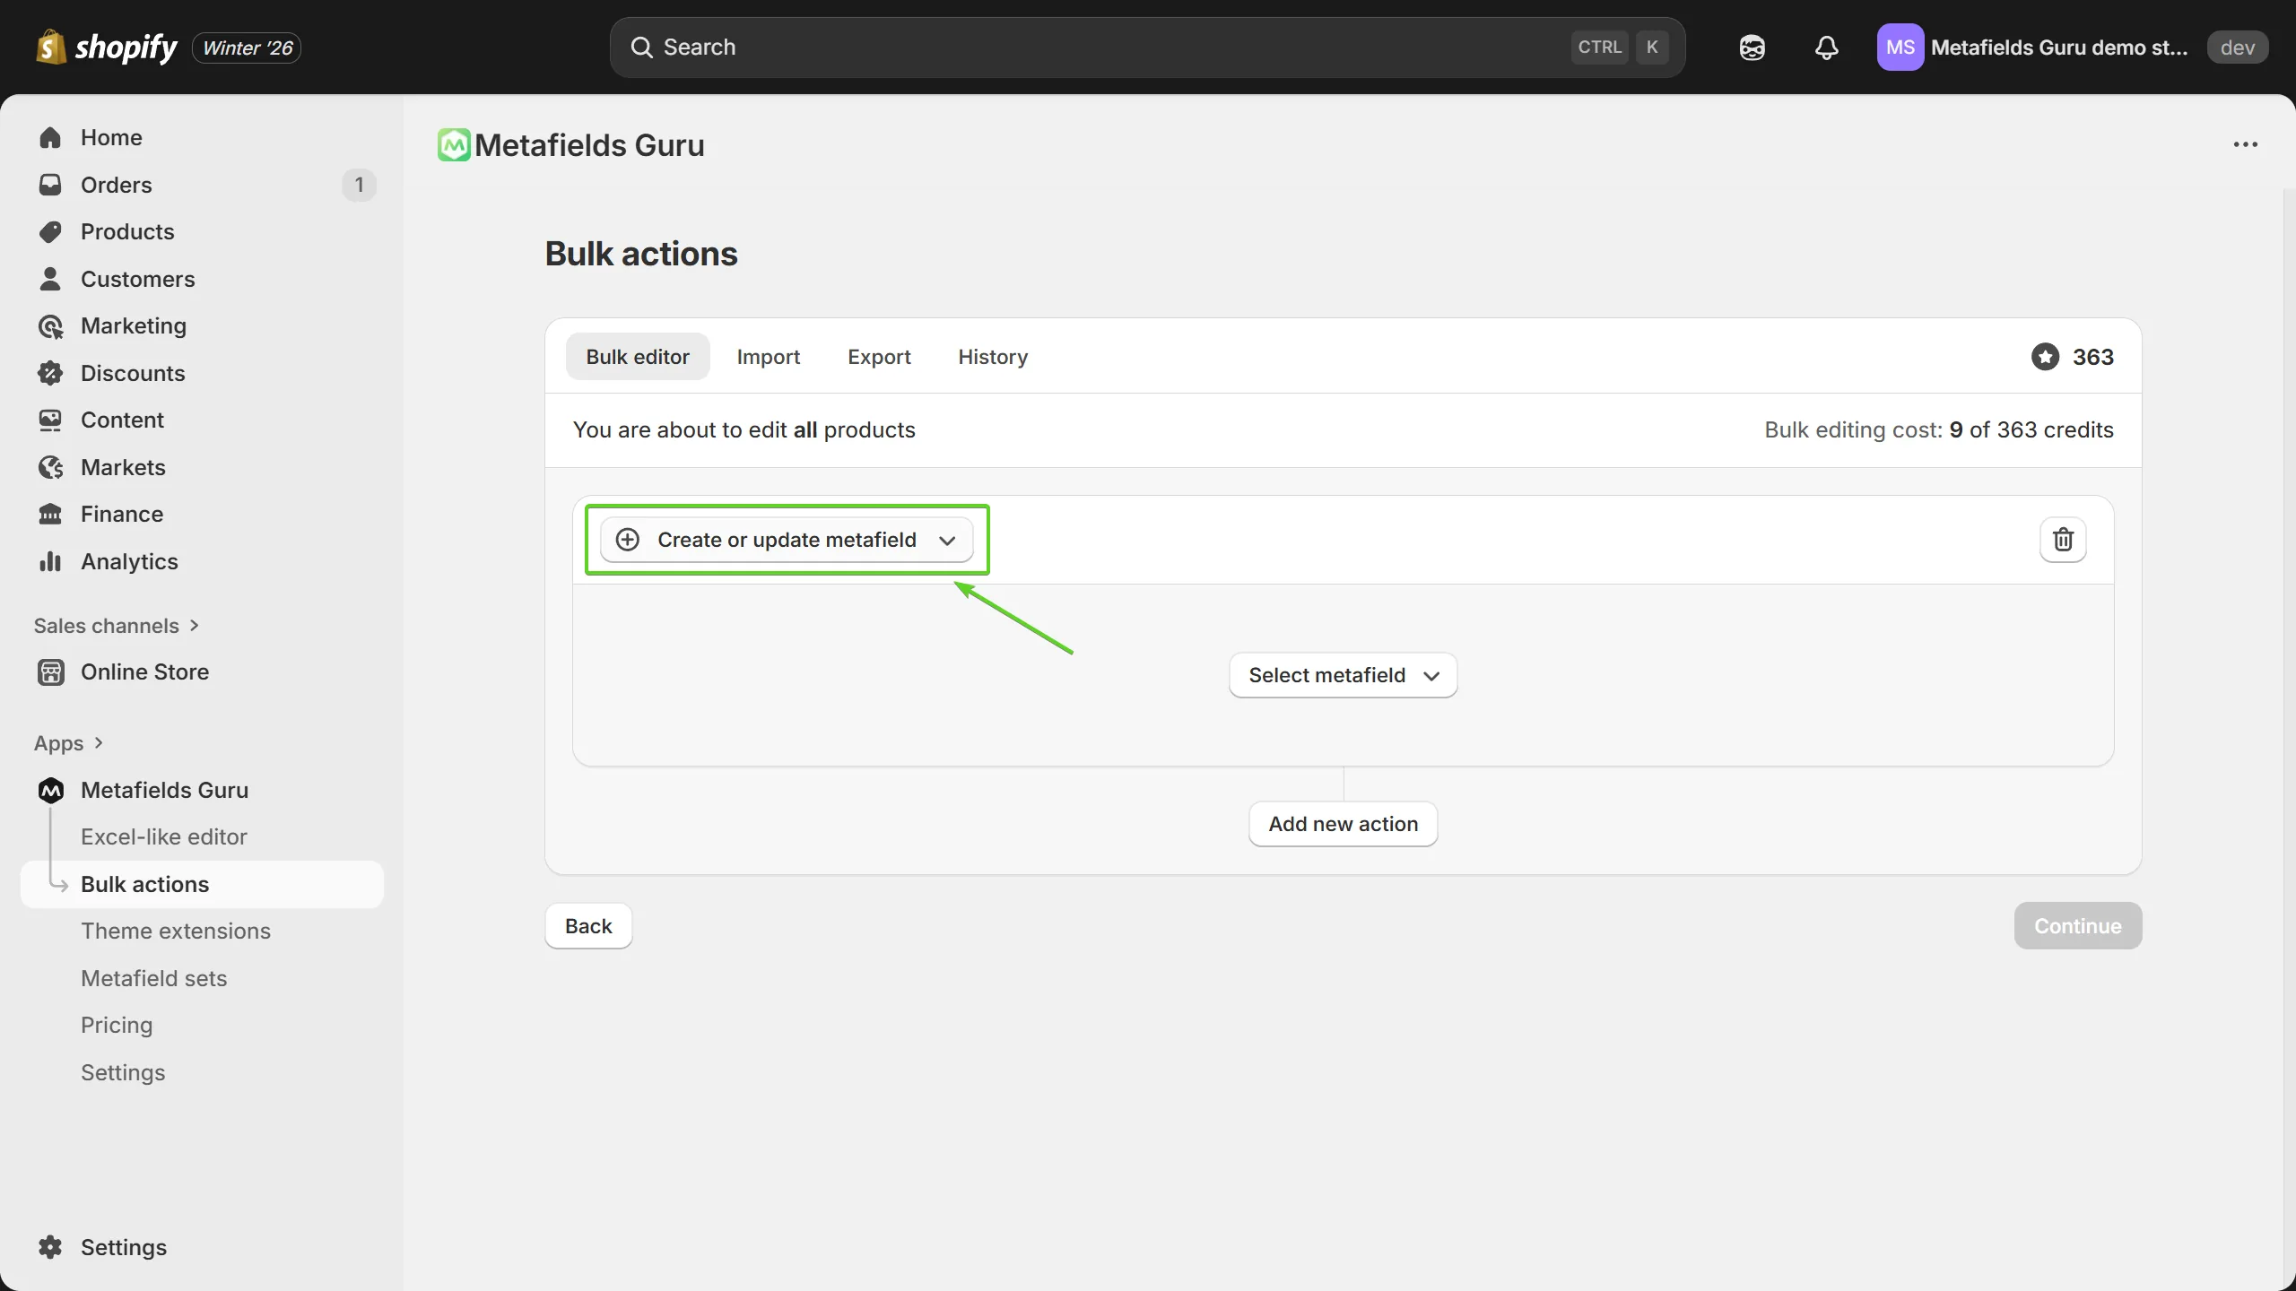Viewport: 2296px width, 1291px height.
Task: Click the credits star icon
Action: coord(2045,357)
